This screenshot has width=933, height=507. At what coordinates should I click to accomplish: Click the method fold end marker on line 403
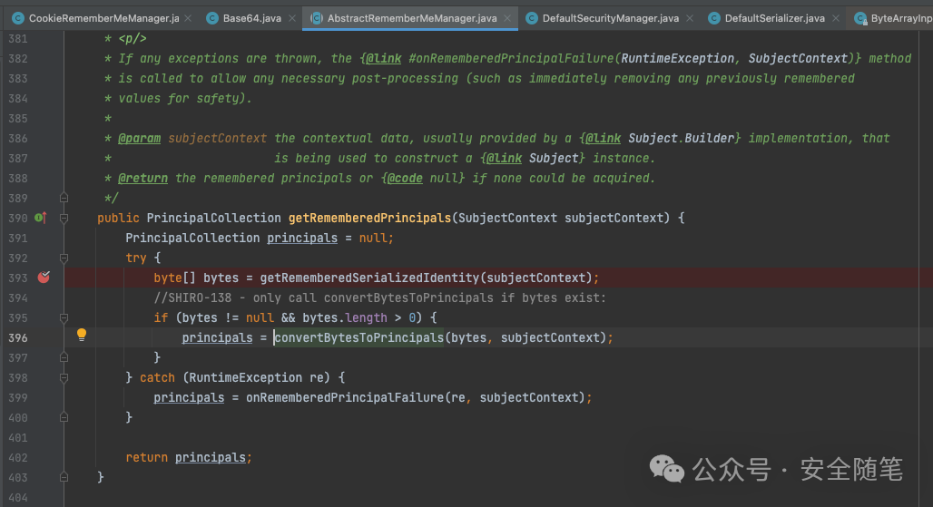(64, 477)
